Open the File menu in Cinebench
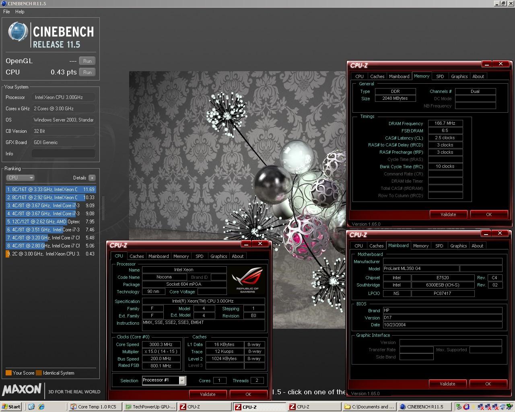 click(6, 12)
